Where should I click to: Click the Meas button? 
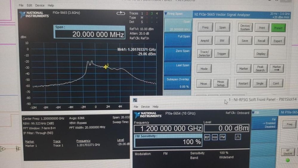203,83
